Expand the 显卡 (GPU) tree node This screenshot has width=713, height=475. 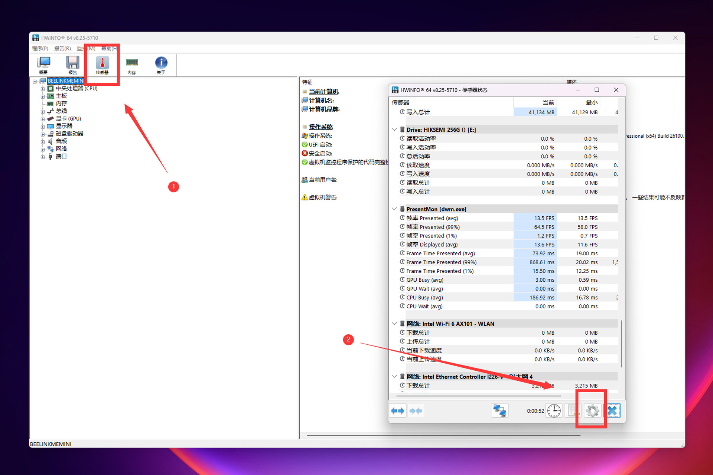click(42, 119)
